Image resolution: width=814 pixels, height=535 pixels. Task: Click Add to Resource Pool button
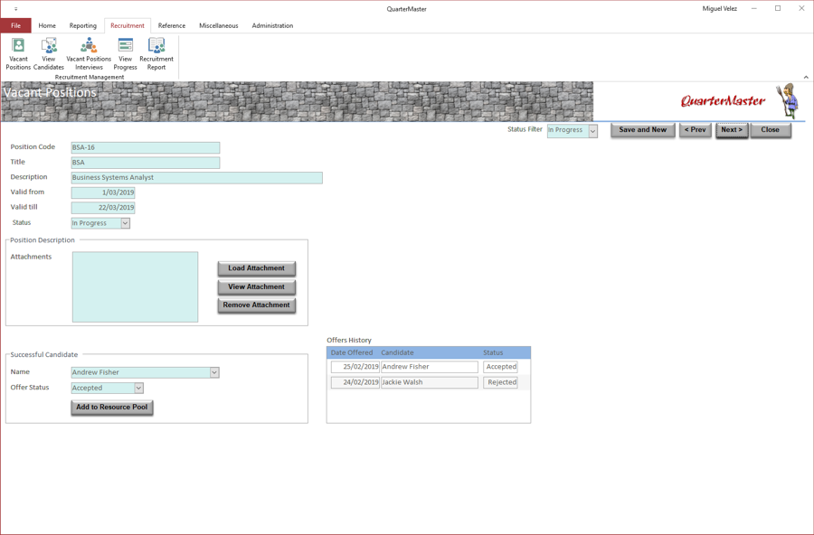[x=112, y=408]
